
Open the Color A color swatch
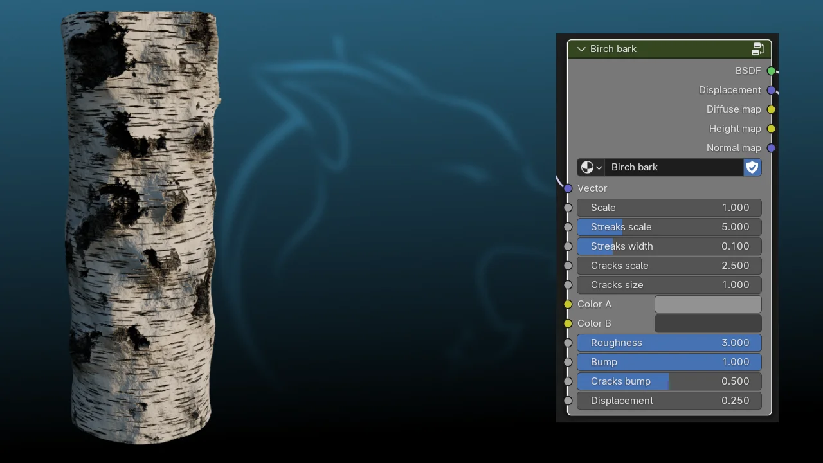(x=707, y=304)
